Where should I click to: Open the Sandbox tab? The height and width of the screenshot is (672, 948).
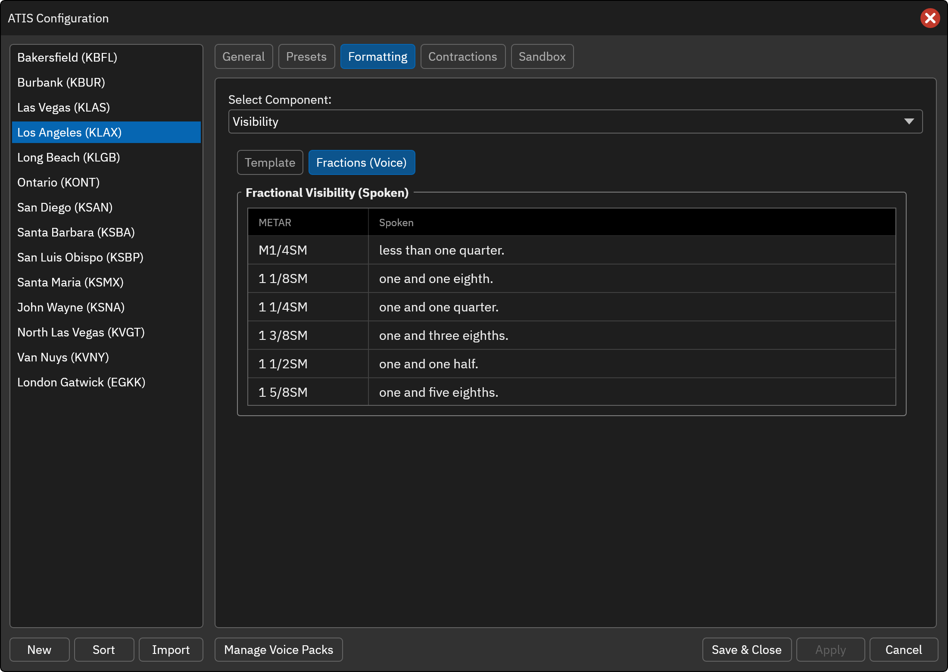point(542,56)
